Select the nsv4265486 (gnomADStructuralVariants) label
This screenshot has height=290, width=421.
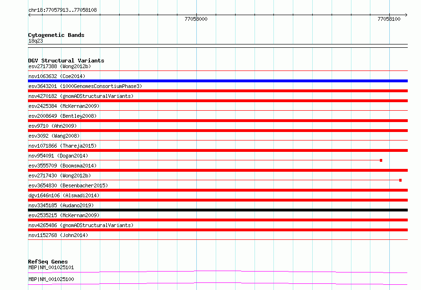click(81, 225)
